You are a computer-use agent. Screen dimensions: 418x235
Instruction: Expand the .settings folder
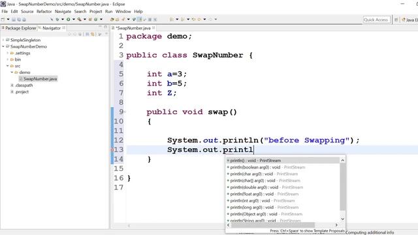[x=7, y=53]
